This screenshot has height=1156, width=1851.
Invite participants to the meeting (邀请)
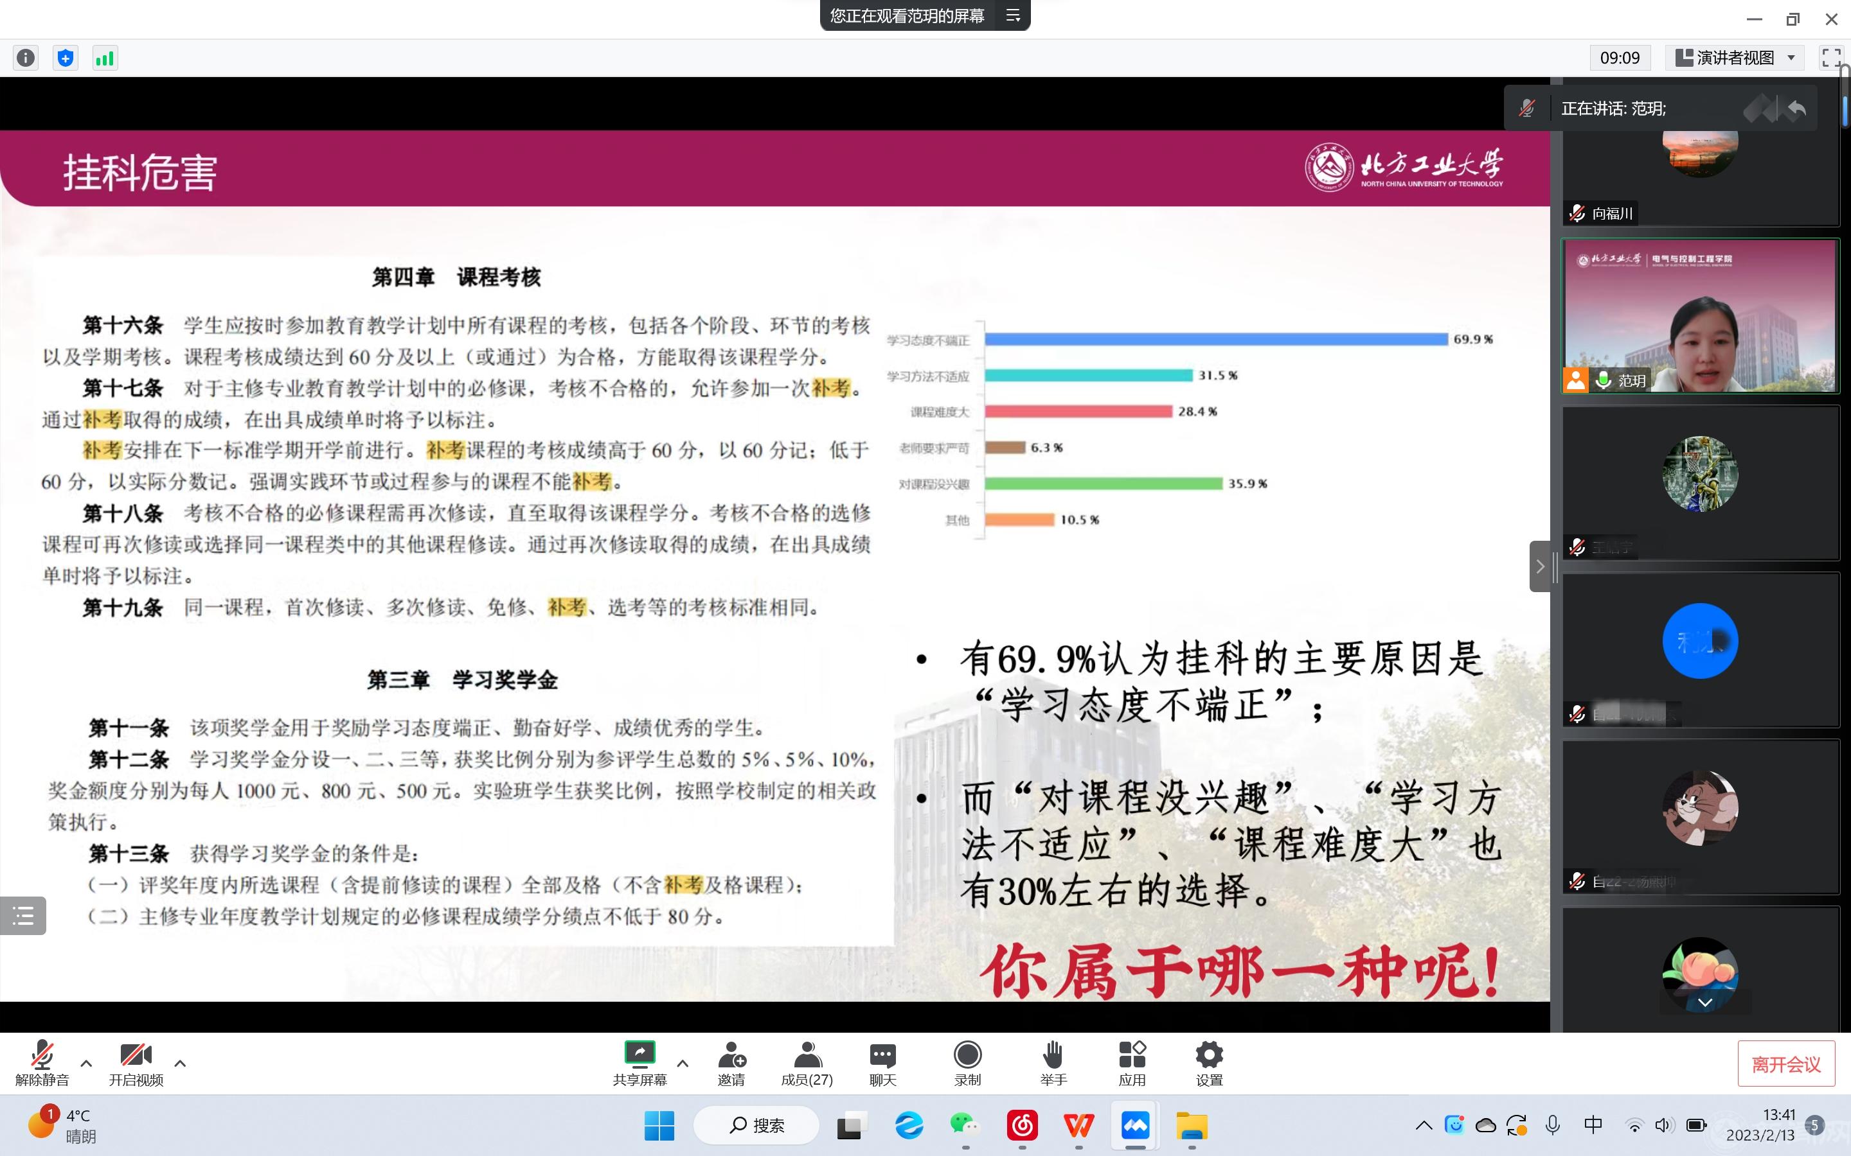click(732, 1063)
